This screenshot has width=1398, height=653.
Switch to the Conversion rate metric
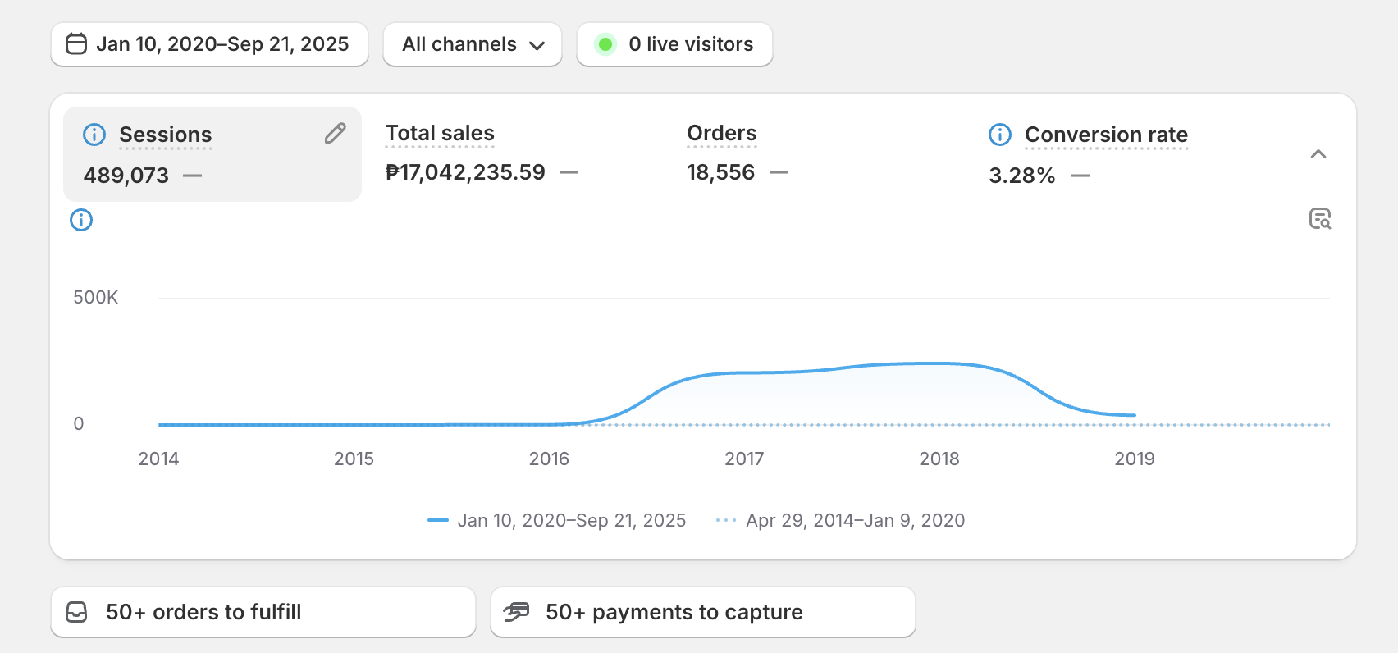(1105, 135)
